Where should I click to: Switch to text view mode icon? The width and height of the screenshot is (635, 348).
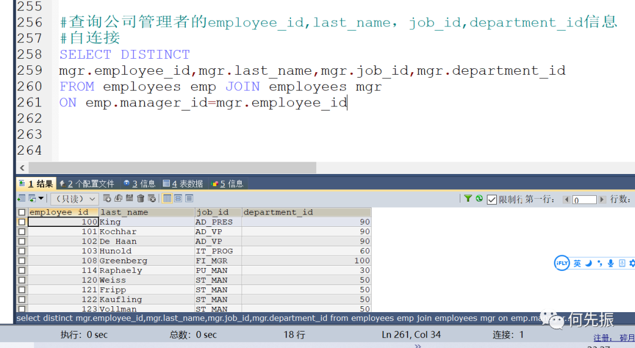189,198
